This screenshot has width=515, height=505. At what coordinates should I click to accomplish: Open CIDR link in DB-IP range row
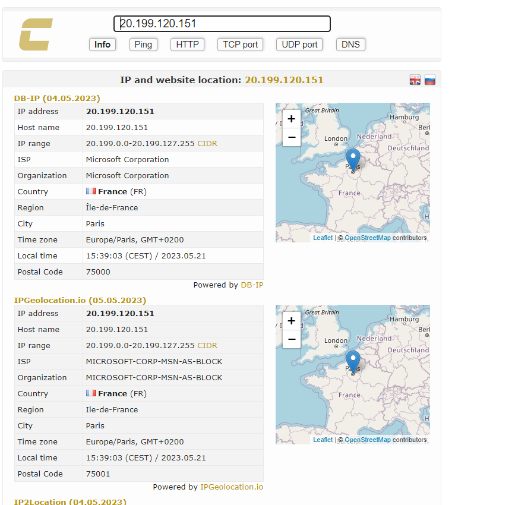[207, 144]
